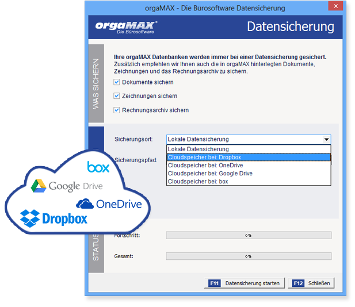
Task: Toggle Rechnungsarchiv sichern checkbox
Action: click(117, 110)
